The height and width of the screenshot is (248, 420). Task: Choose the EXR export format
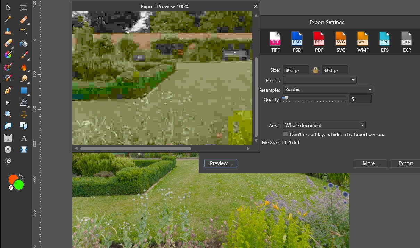coord(407,42)
